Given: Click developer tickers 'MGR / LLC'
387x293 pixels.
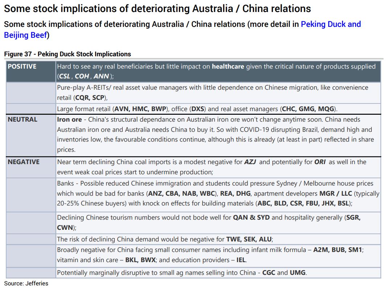Looking at the screenshot, I should [x=336, y=194].
